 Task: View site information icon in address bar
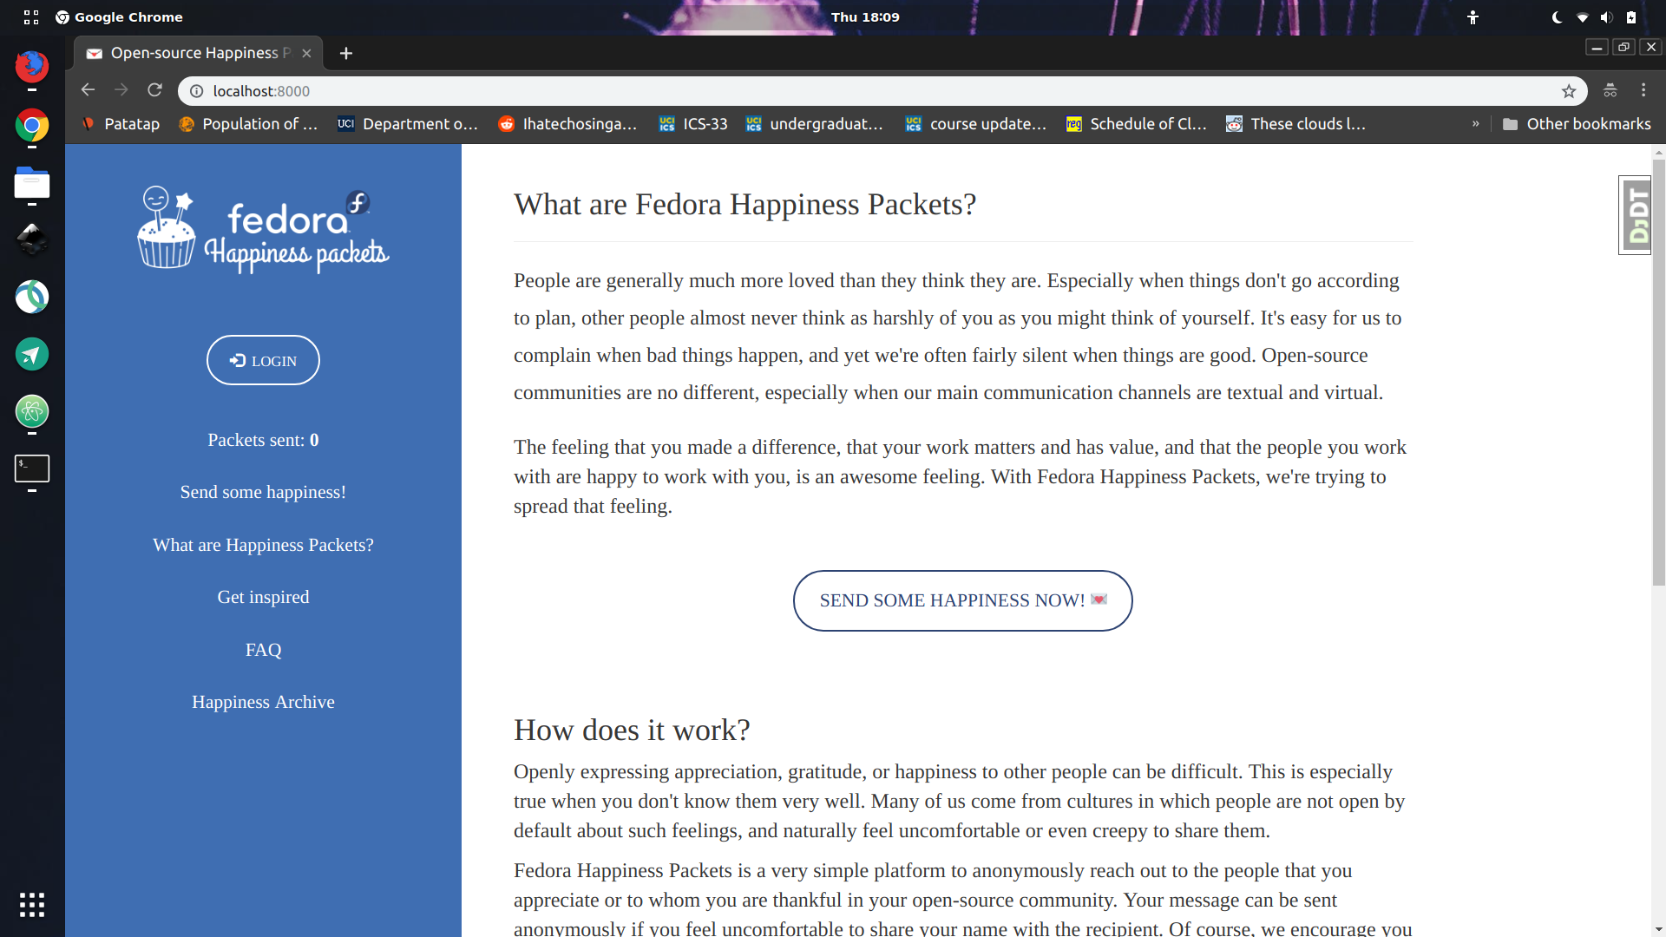(197, 91)
